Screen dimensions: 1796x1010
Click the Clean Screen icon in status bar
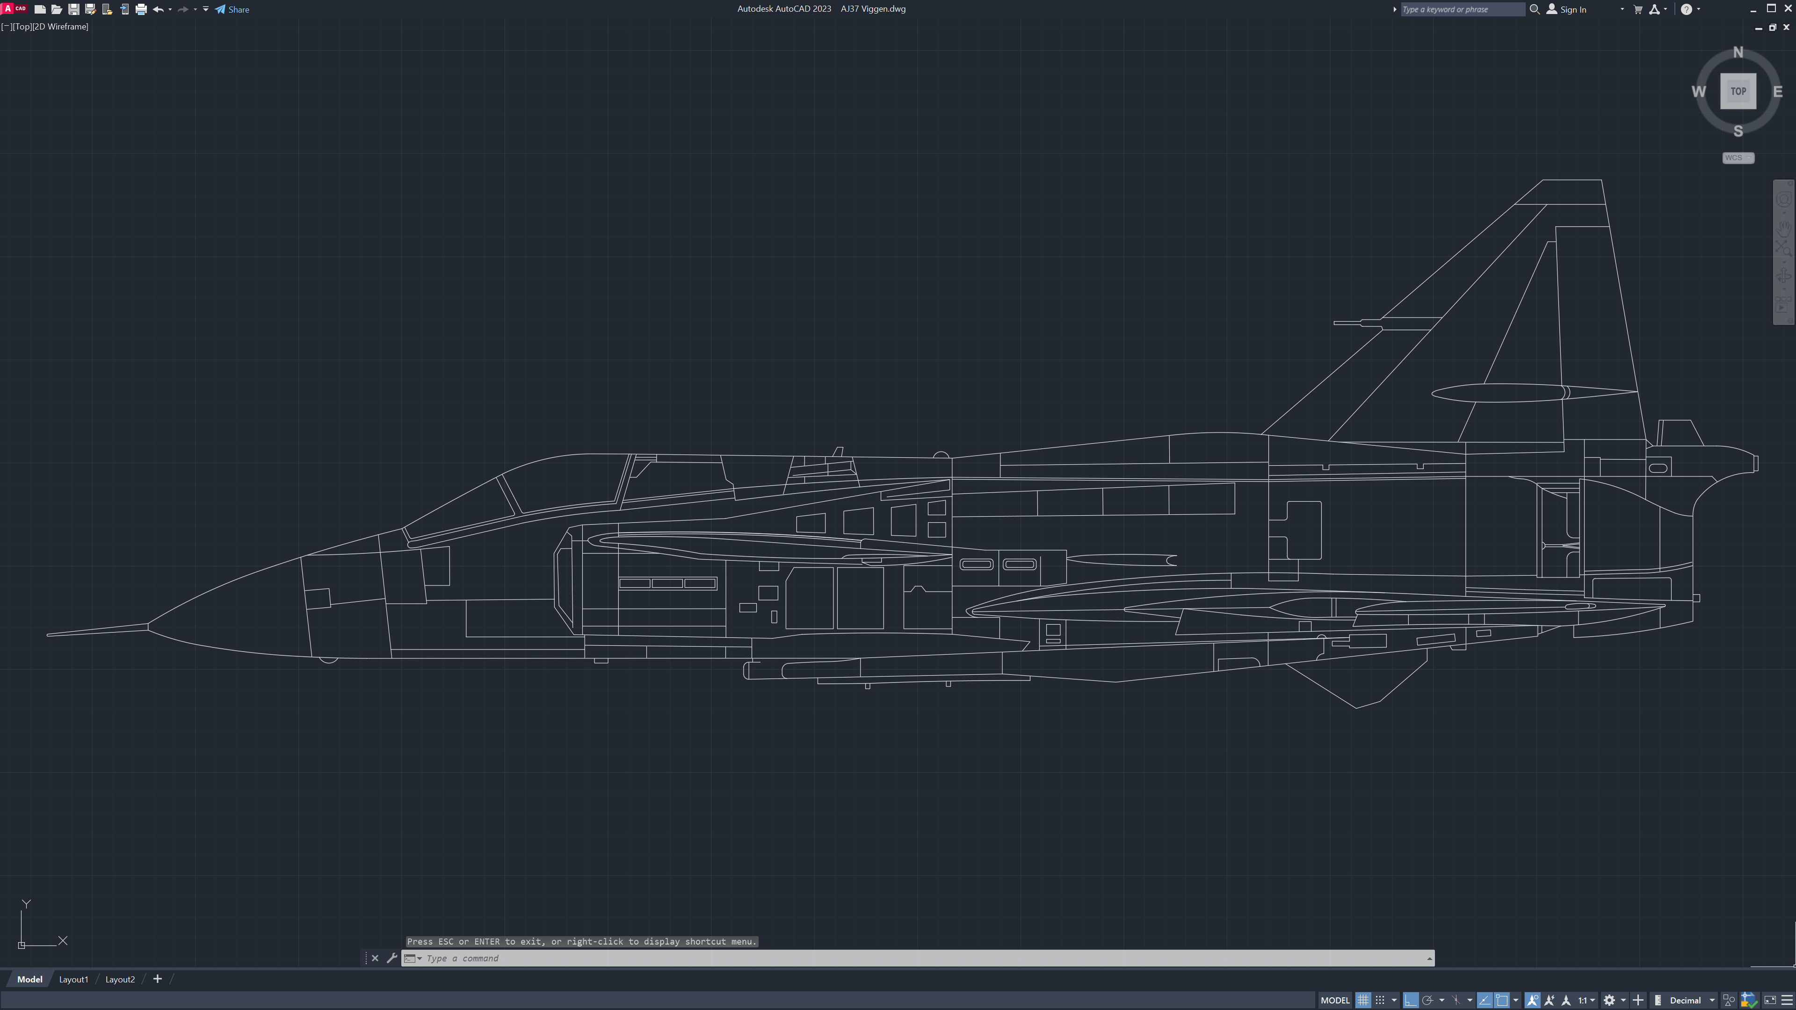pos(1769,1000)
